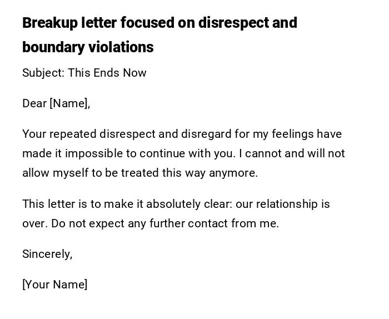Click the subject text "This Ends Now"
Image resolution: width=389 pixels, height=319 pixels.
[107, 73]
